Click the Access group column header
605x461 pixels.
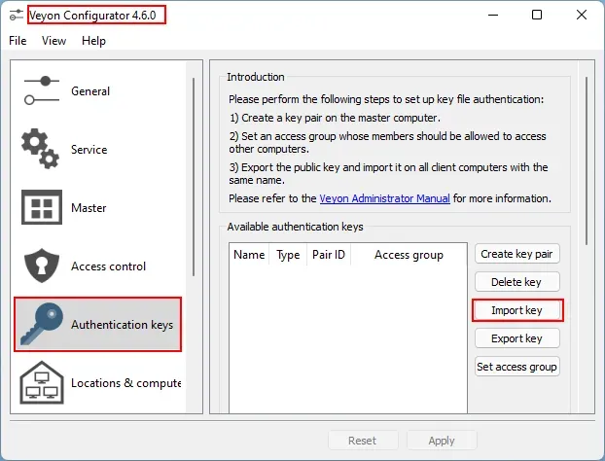tap(409, 255)
